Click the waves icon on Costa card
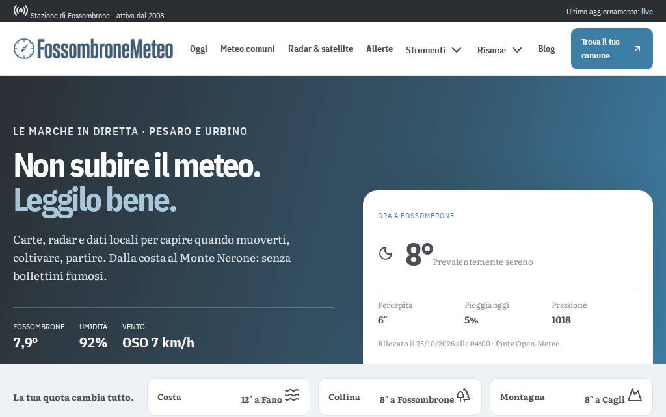 (292, 395)
